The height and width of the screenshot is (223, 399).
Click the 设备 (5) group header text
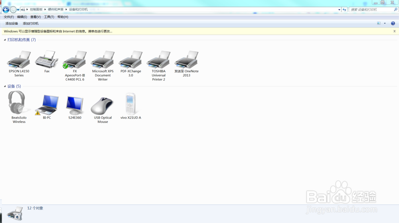tap(14, 86)
